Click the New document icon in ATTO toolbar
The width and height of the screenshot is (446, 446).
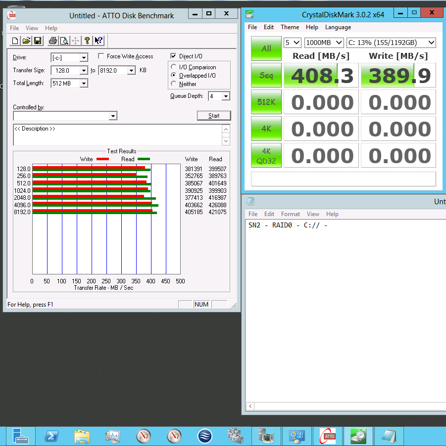[x=15, y=41]
